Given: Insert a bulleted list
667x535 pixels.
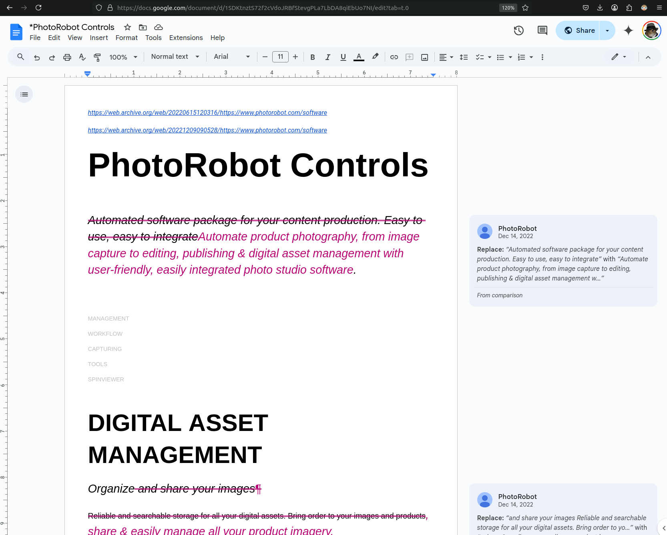Looking at the screenshot, I should click(x=500, y=57).
